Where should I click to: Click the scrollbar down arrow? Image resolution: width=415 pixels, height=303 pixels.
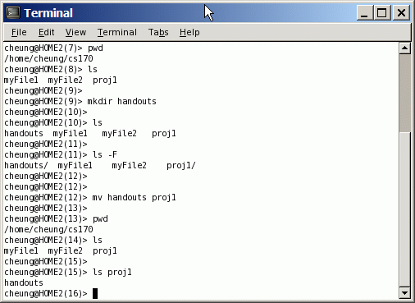click(404, 293)
